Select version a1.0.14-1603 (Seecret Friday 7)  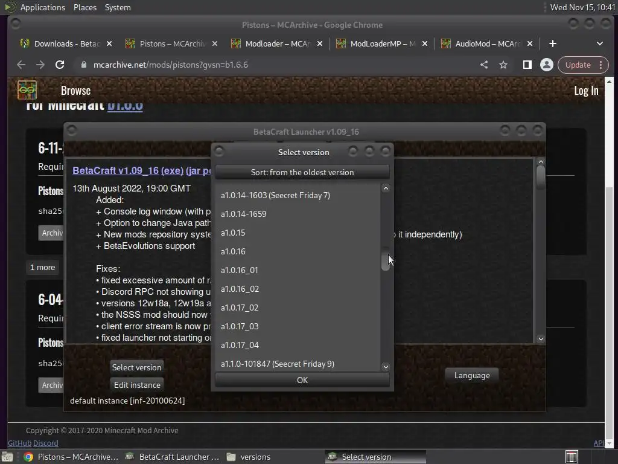point(298,195)
